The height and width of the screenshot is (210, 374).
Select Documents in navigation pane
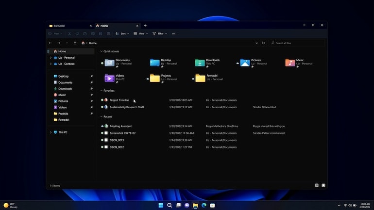71,82
